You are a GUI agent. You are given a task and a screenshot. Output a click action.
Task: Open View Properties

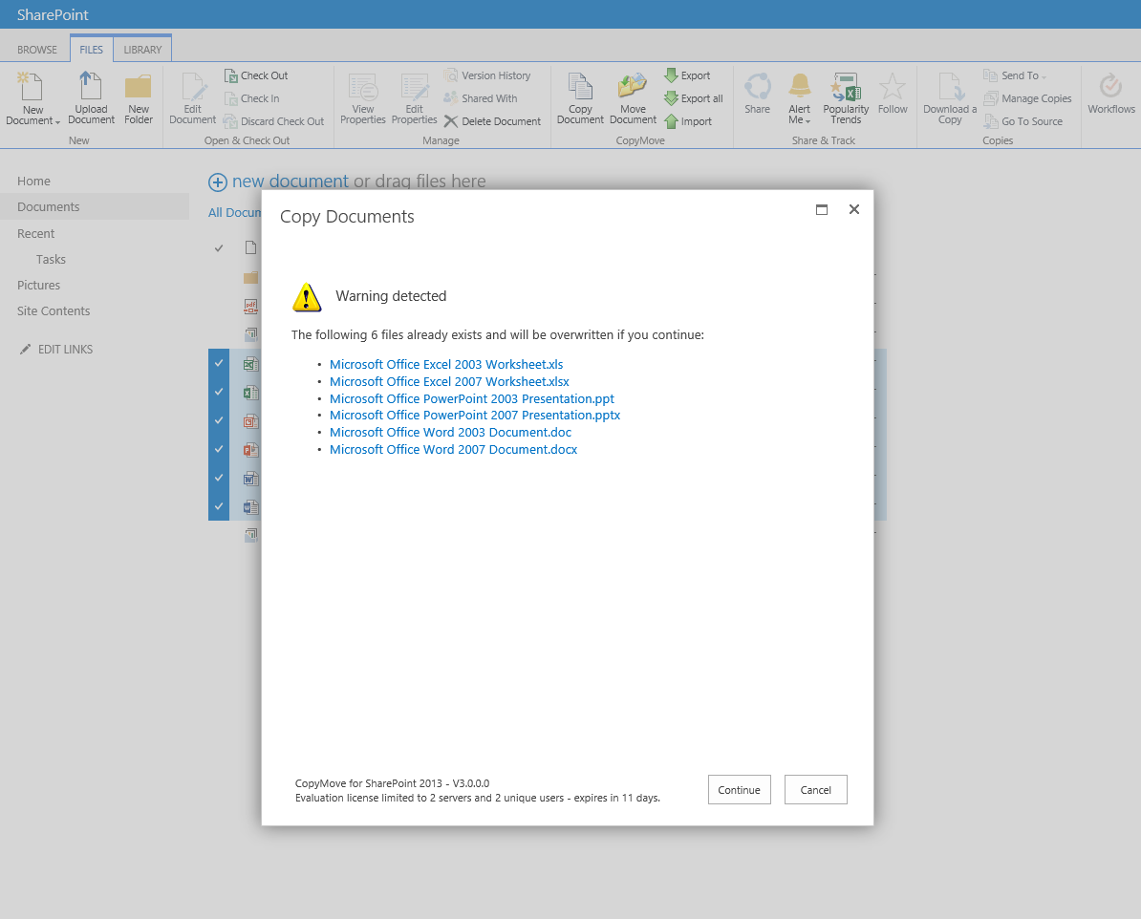pos(363,98)
